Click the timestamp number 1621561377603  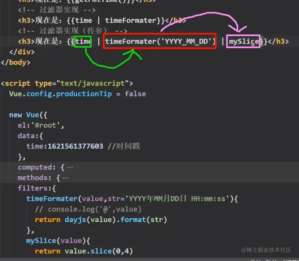75,146
